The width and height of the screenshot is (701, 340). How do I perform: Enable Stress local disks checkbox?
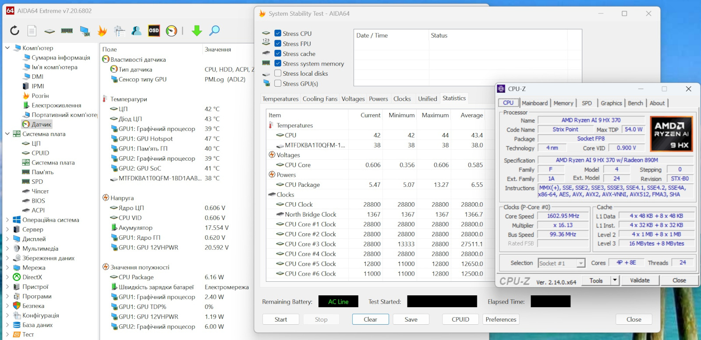tap(278, 74)
